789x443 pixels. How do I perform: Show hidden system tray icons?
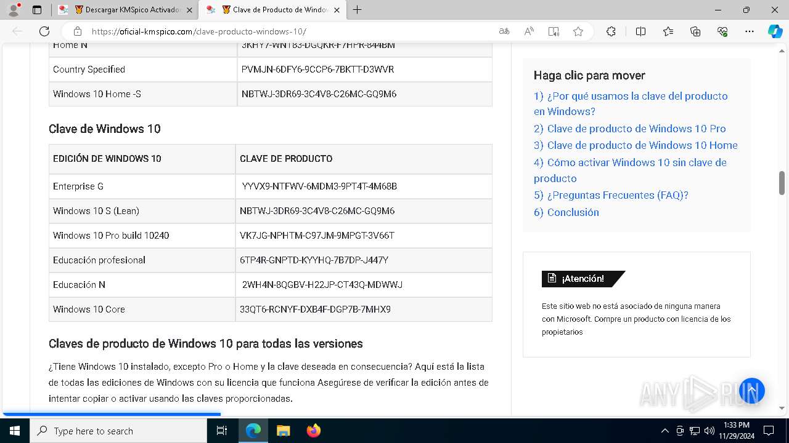[664, 431]
